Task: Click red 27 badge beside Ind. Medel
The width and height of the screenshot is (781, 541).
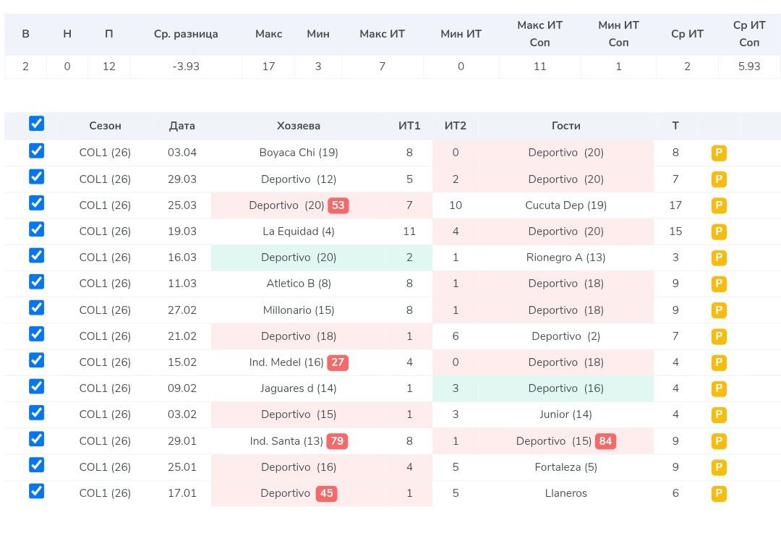Action: point(338,362)
